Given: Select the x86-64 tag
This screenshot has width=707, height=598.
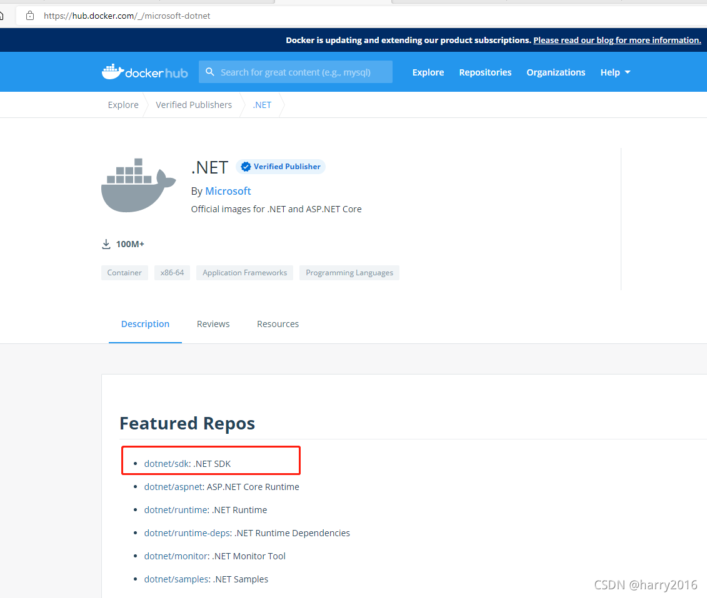Looking at the screenshot, I should point(172,273).
